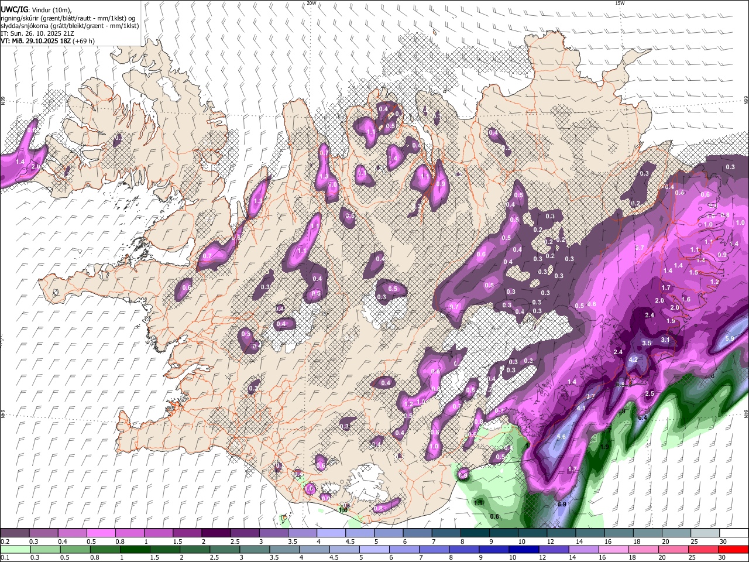Pick the dark teal snow swatch at 8
This screenshot has width=749, height=562.
coord(475,533)
